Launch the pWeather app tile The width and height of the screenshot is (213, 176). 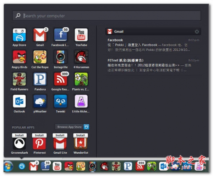pyautogui.click(x=40, y=101)
